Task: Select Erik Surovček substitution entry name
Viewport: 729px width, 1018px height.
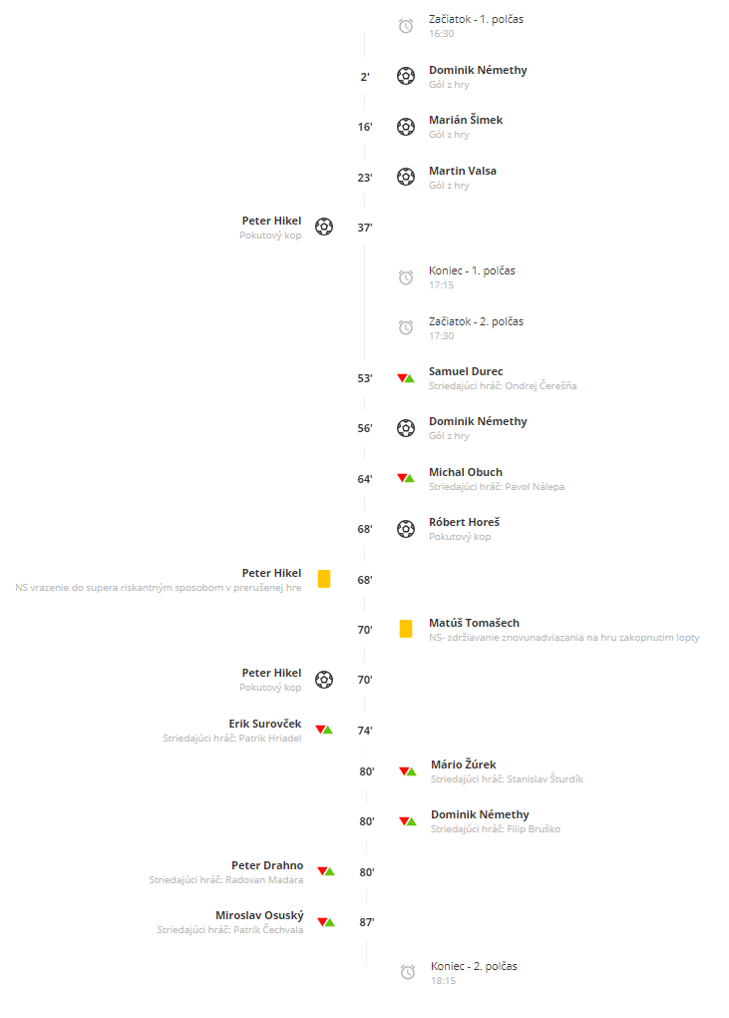Action: (x=265, y=724)
